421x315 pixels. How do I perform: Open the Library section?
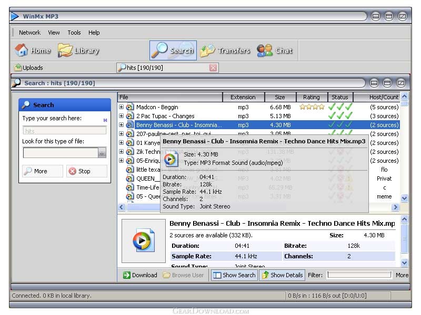click(78, 50)
